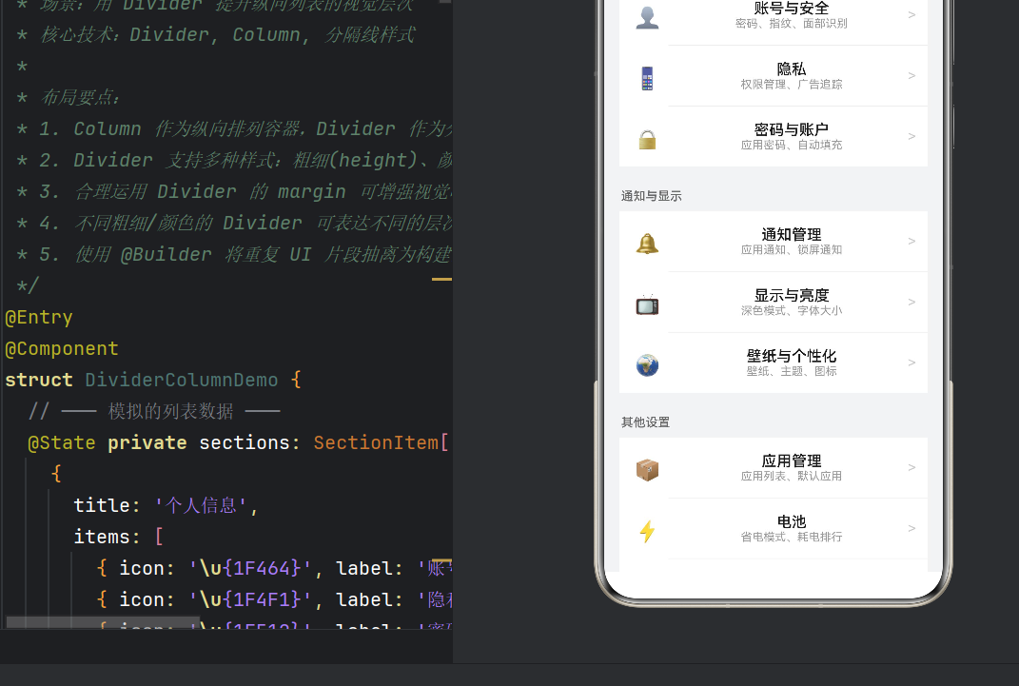This screenshot has height=686, width=1019.
Task: Select the 密码与账户 title
Action: [792, 129]
